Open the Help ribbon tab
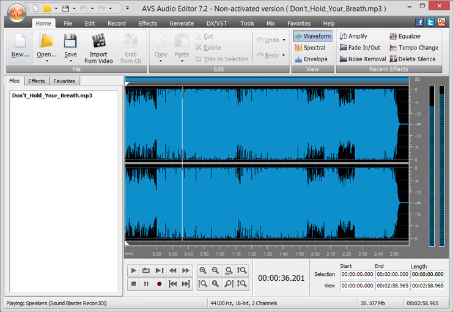 point(329,23)
